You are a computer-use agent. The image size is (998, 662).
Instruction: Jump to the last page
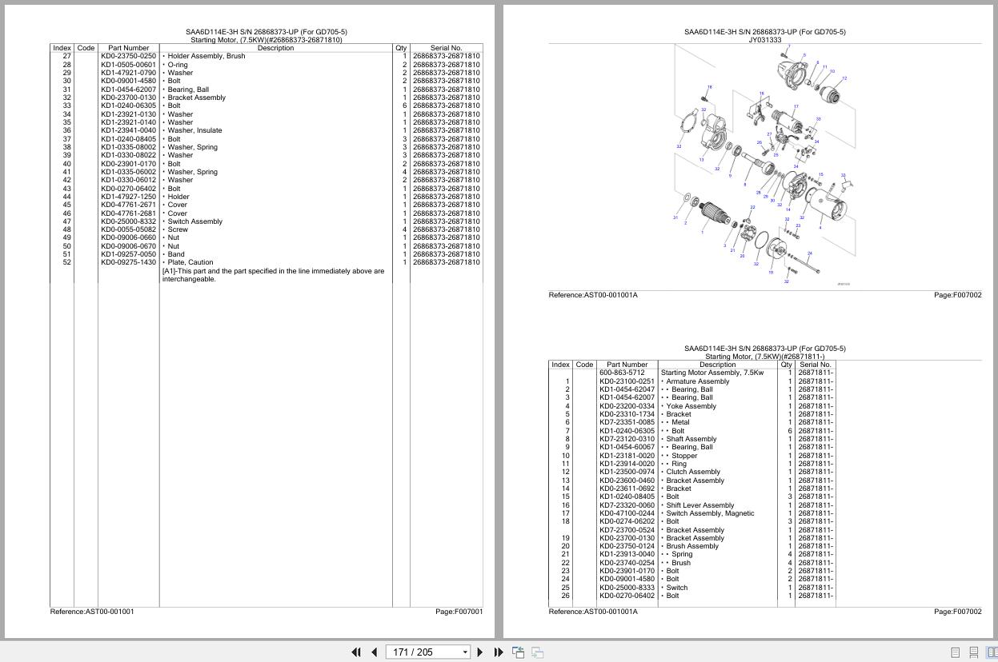coord(499,652)
